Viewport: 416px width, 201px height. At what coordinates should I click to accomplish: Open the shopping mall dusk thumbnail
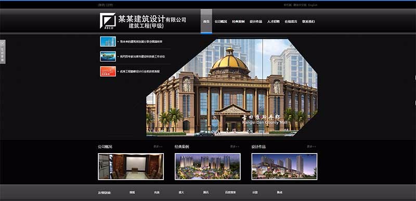[x=284, y=167]
